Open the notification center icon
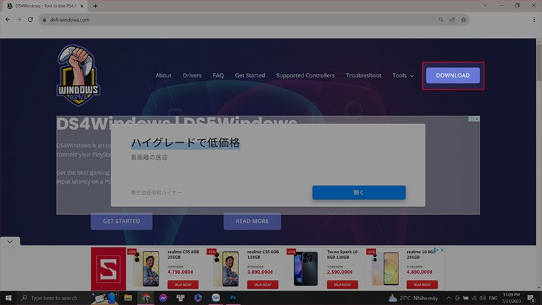This screenshot has width=542, height=305. pyautogui.click(x=531, y=298)
